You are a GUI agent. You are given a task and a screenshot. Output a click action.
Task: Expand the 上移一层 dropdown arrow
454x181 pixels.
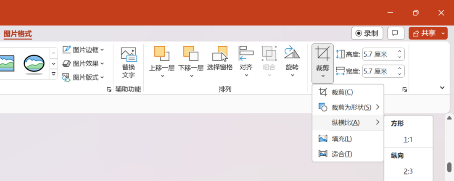pos(162,76)
